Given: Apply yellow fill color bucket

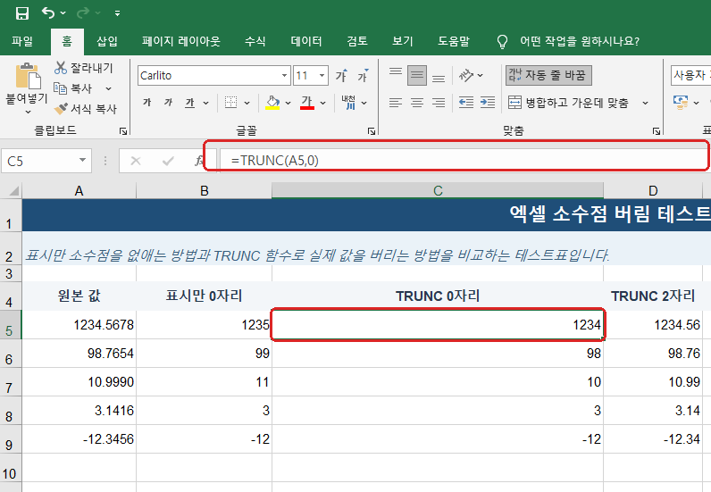Looking at the screenshot, I should pos(272,103).
